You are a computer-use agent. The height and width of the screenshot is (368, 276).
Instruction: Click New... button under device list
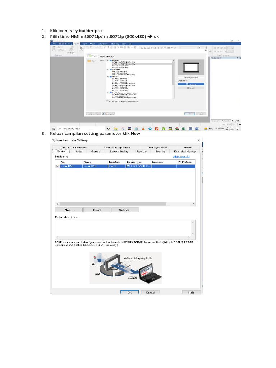pos(69,210)
